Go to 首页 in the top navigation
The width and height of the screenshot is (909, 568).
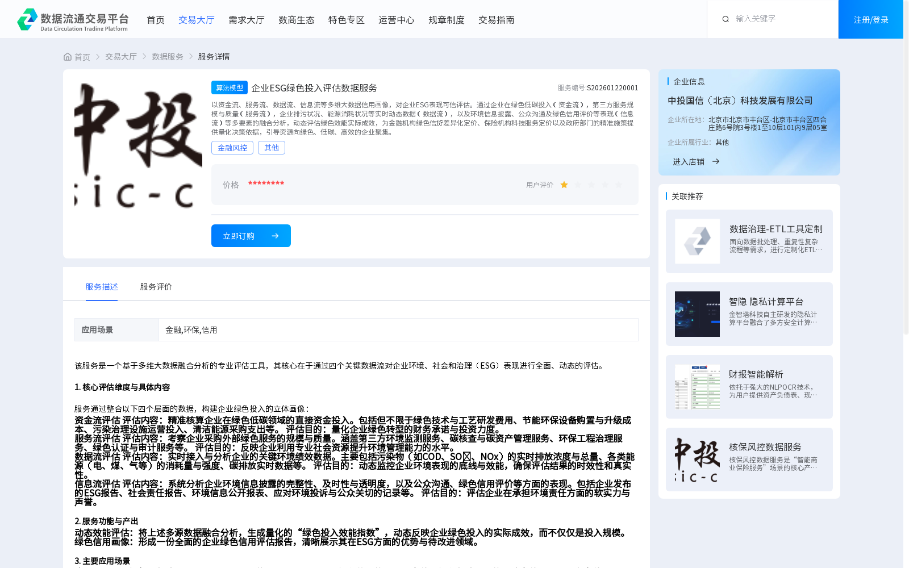pyautogui.click(x=156, y=20)
